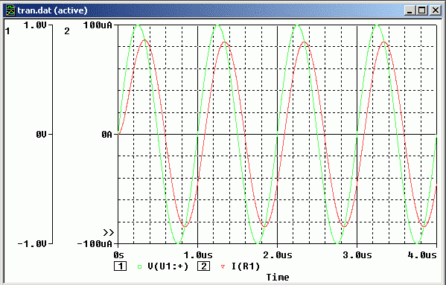
Task: Click the 4.0us end label on time axis
Action: point(422,255)
